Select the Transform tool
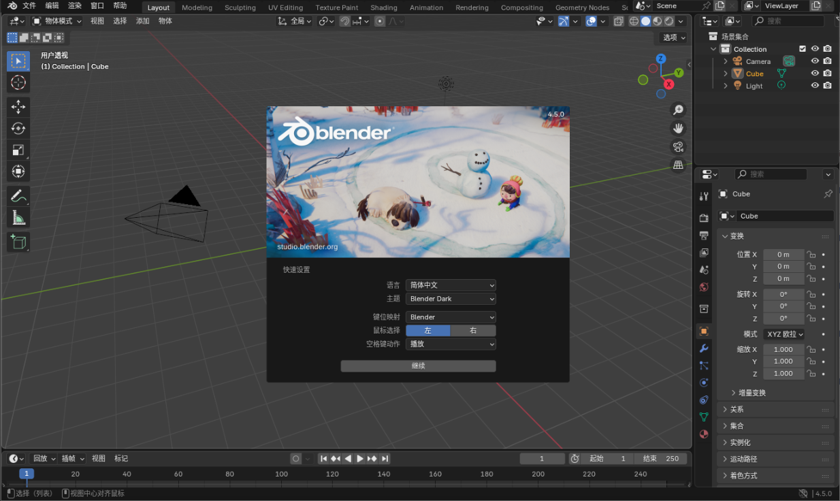This screenshot has height=501, width=840. tap(18, 171)
